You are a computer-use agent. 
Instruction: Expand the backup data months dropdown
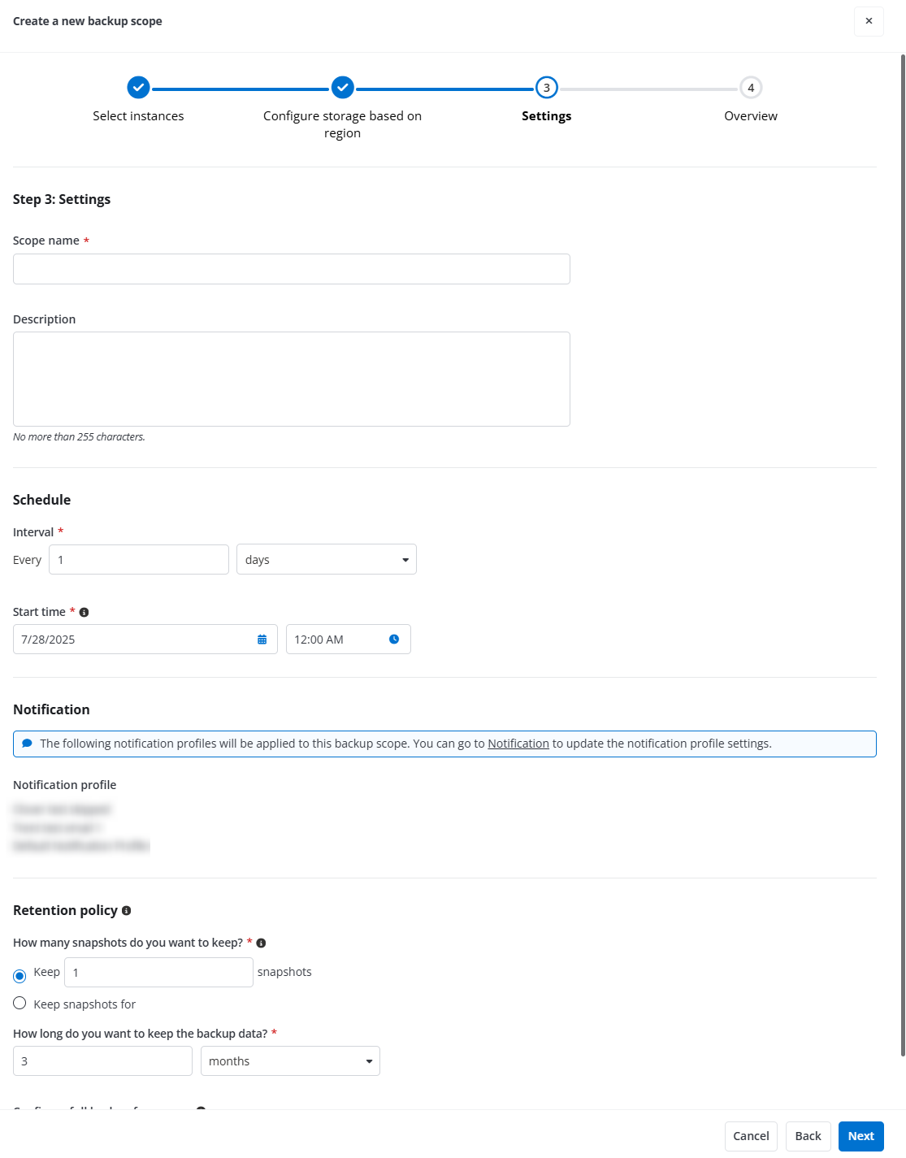pos(290,1061)
